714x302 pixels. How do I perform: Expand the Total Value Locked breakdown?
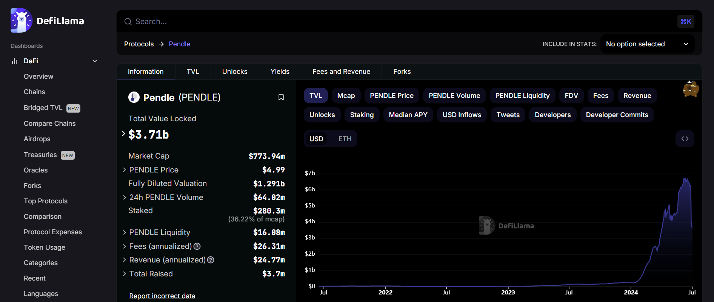point(123,134)
